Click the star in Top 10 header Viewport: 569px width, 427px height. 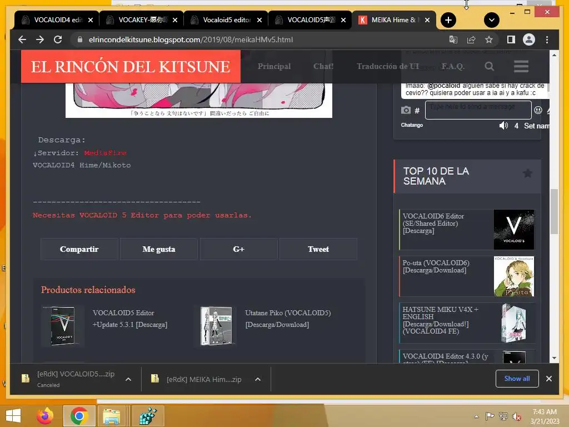click(x=528, y=173)
